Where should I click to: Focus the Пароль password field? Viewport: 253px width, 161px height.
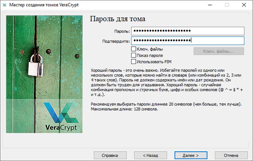(188, 31)
